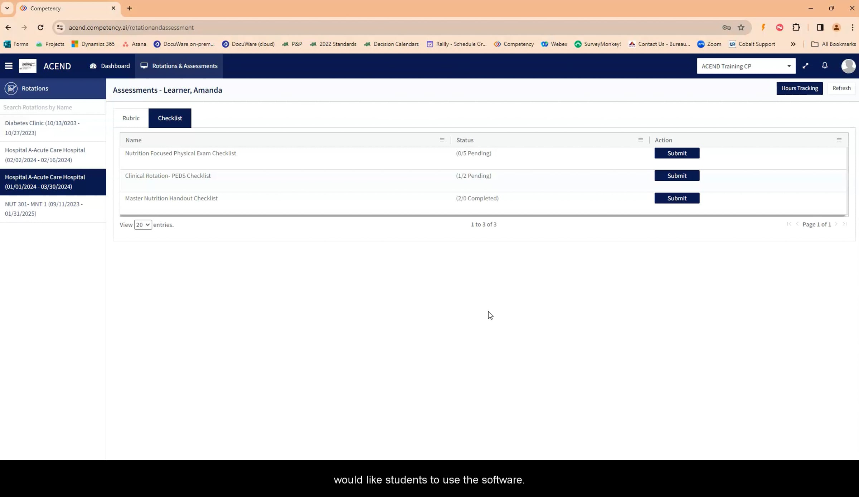Click the browser extensions puzzle icon
The image size is (859, 497).
(x=796, y=28)
